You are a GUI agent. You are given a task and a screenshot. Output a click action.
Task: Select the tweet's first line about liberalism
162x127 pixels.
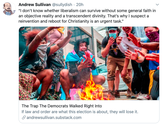click(87, 11)
